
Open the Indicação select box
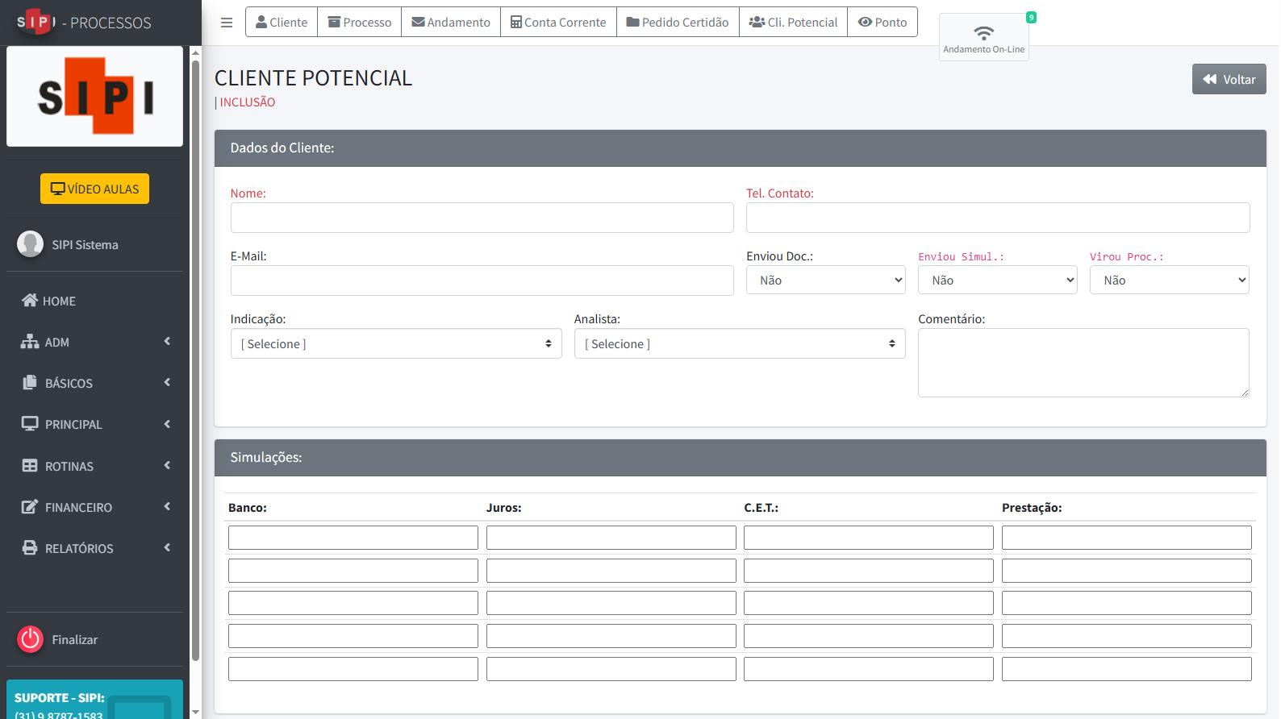click(396, 343)
